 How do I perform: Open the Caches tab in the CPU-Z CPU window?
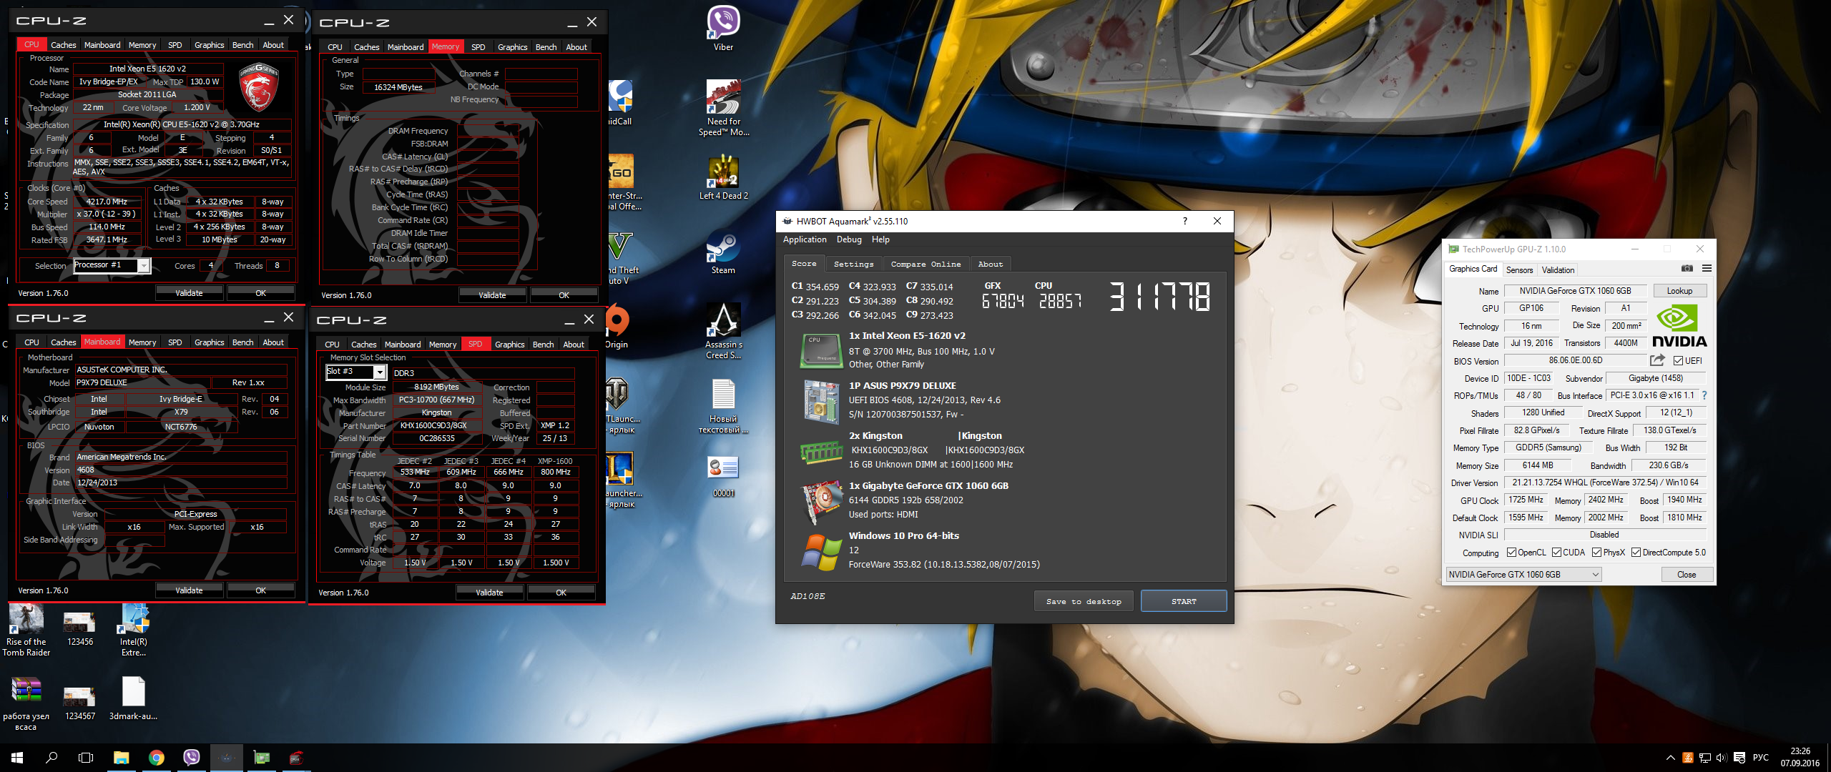[x=64, y=45]
